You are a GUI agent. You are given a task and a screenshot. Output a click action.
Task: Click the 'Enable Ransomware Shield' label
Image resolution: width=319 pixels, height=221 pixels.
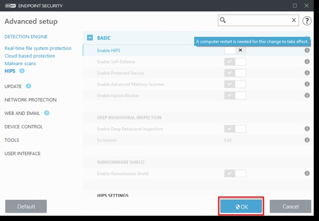click(x=123, y=173)
